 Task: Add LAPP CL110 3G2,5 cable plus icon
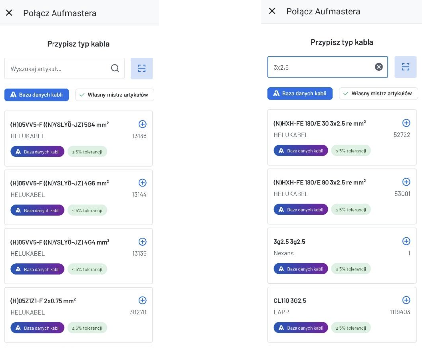click(406, 300)
